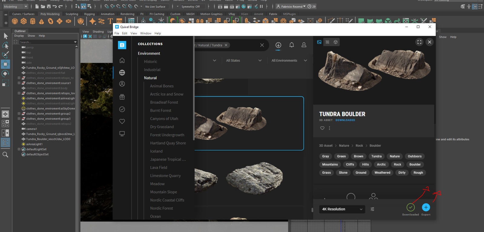Create a polygon cylinder from the shelf

[x=33, y=21]
